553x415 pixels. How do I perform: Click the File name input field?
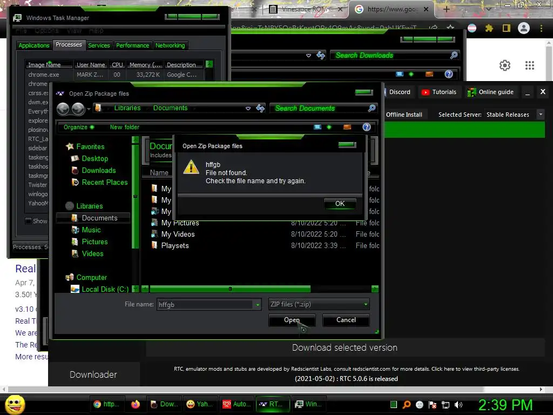[x=205, y=305]
